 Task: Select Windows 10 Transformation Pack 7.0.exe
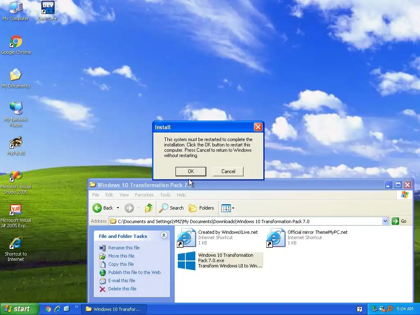tap(220, 260)
